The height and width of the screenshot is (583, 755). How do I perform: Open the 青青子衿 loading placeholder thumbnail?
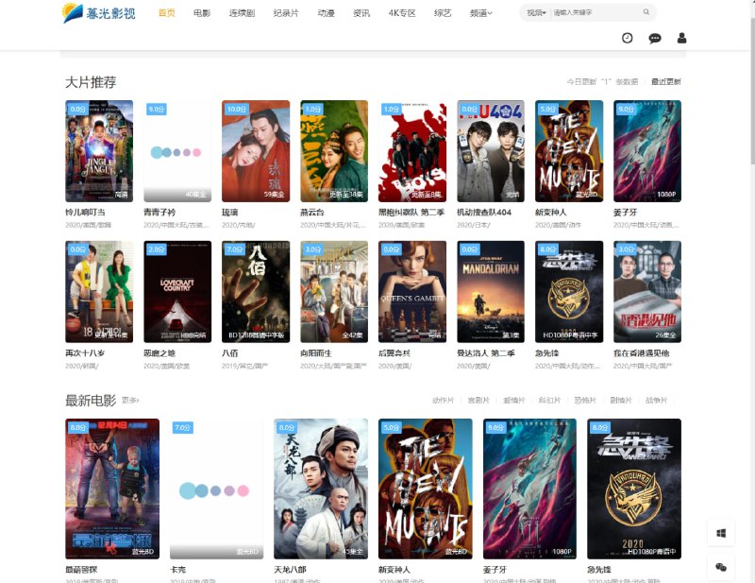(x=177, y=151)
